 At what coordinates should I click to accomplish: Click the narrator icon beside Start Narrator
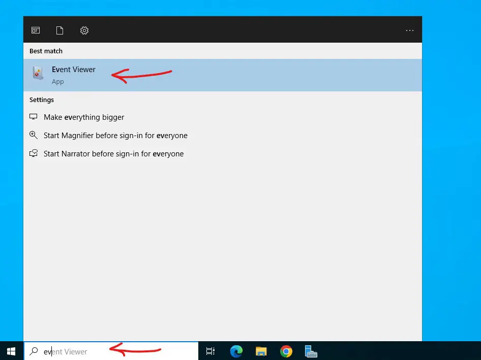click(34, 153)
